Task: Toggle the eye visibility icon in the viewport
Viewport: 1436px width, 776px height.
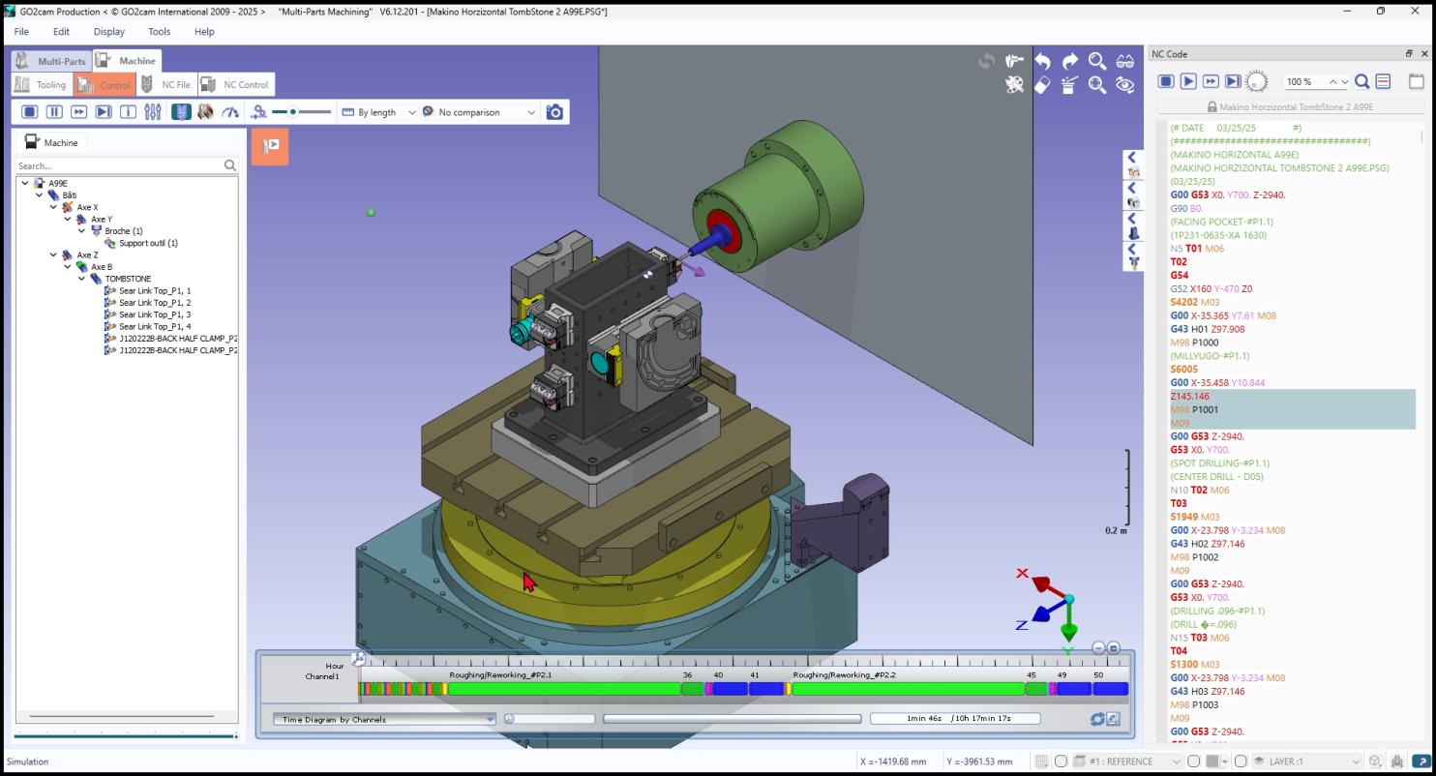Action: (x=1125, y=86)
